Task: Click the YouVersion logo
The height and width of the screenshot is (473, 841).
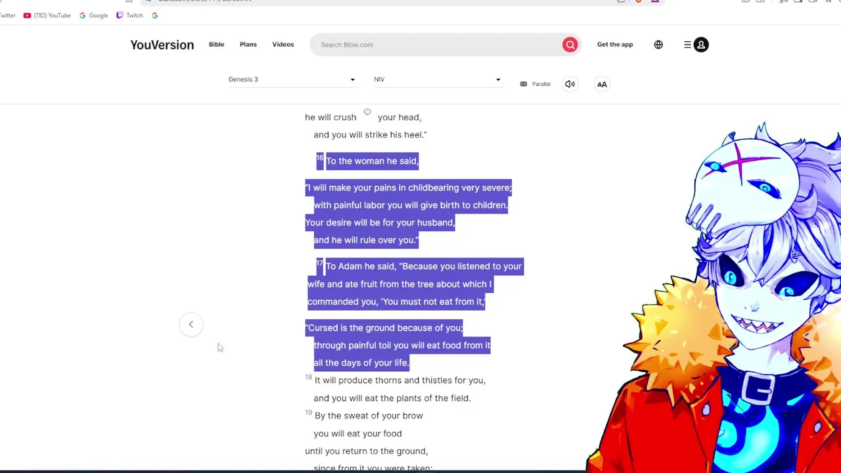Action: 162,45
